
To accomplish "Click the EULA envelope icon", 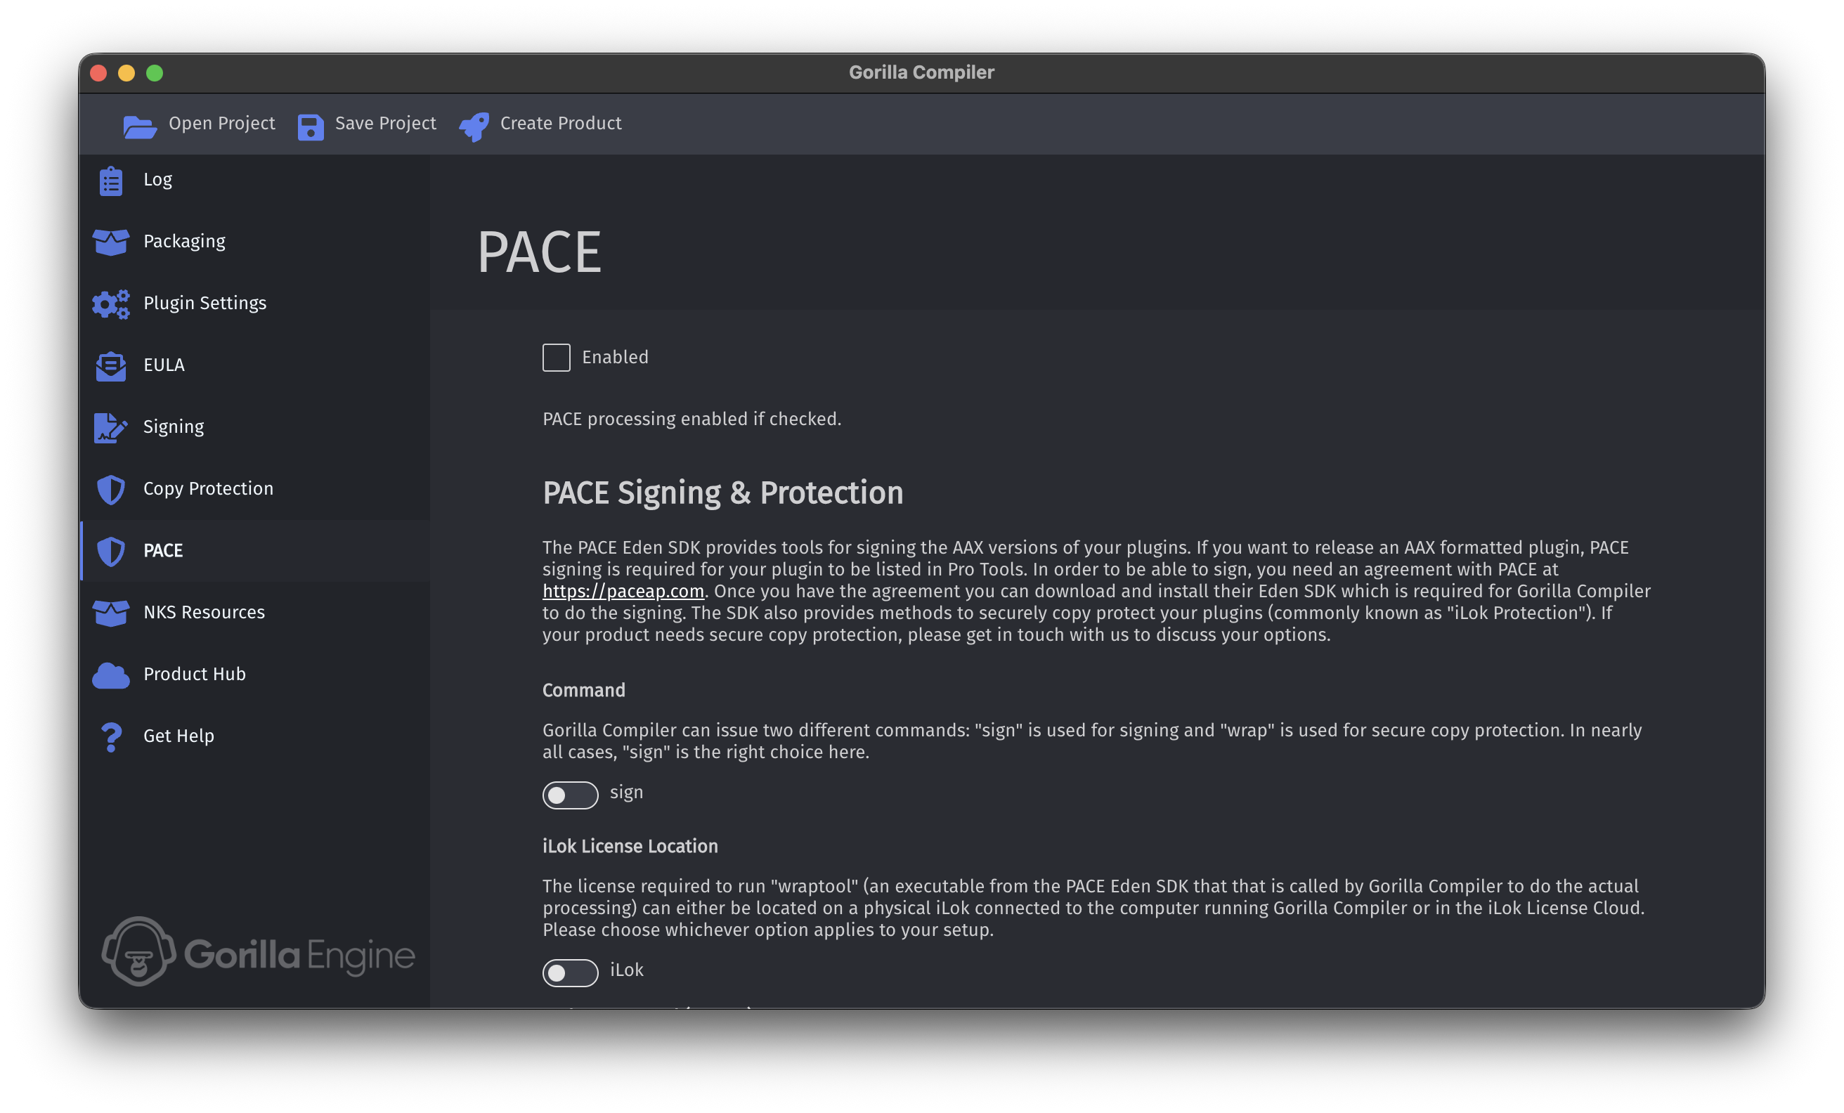I will 111,366.
